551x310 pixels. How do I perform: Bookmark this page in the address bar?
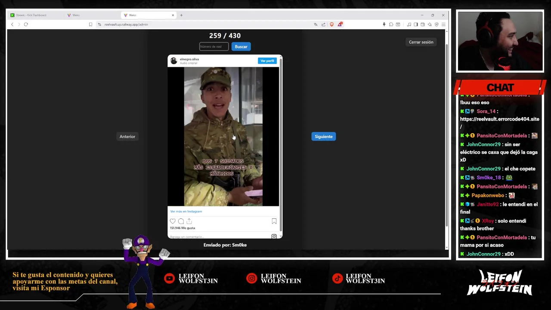[90, 25]
